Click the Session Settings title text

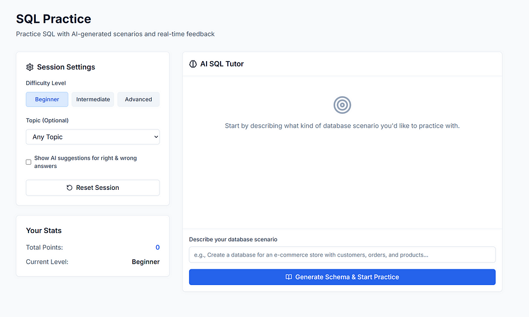(x=66, y=67)
